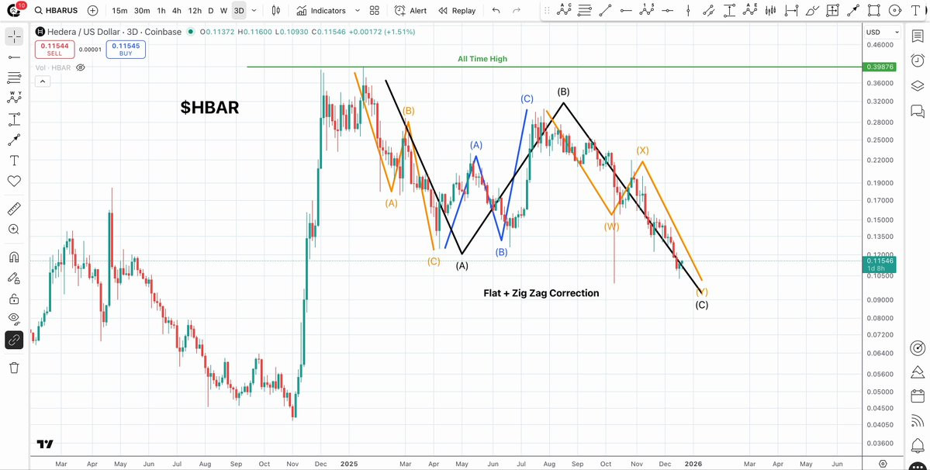Screen dimensions: 930x470
Task: Undo the last chart action
Action: (x=496, y=11)
